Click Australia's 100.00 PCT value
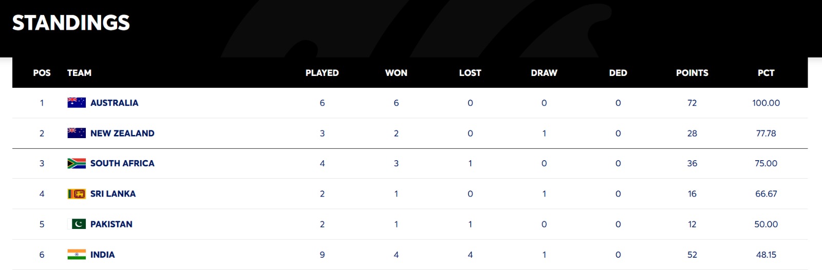Viewport: 822px width, 270px height. [766, 103]
